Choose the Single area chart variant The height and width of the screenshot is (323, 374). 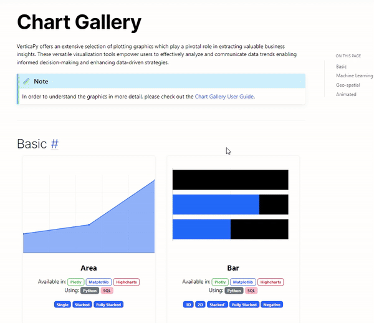click(x=62, y=305)
